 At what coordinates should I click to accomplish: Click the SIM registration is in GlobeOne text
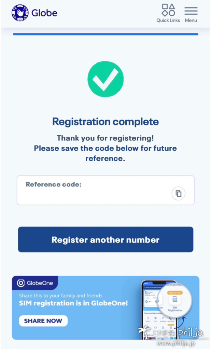pyautogui.click(x=73, y=303)
